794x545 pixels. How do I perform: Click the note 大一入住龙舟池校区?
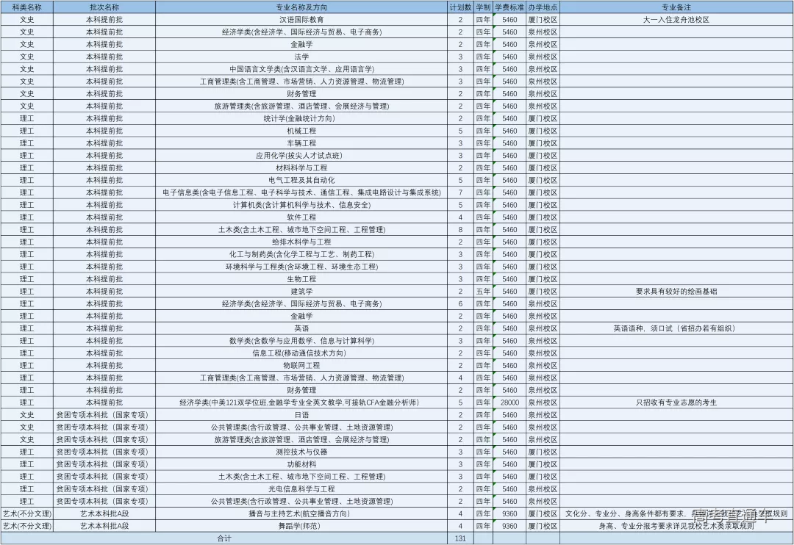click(676, 20)
